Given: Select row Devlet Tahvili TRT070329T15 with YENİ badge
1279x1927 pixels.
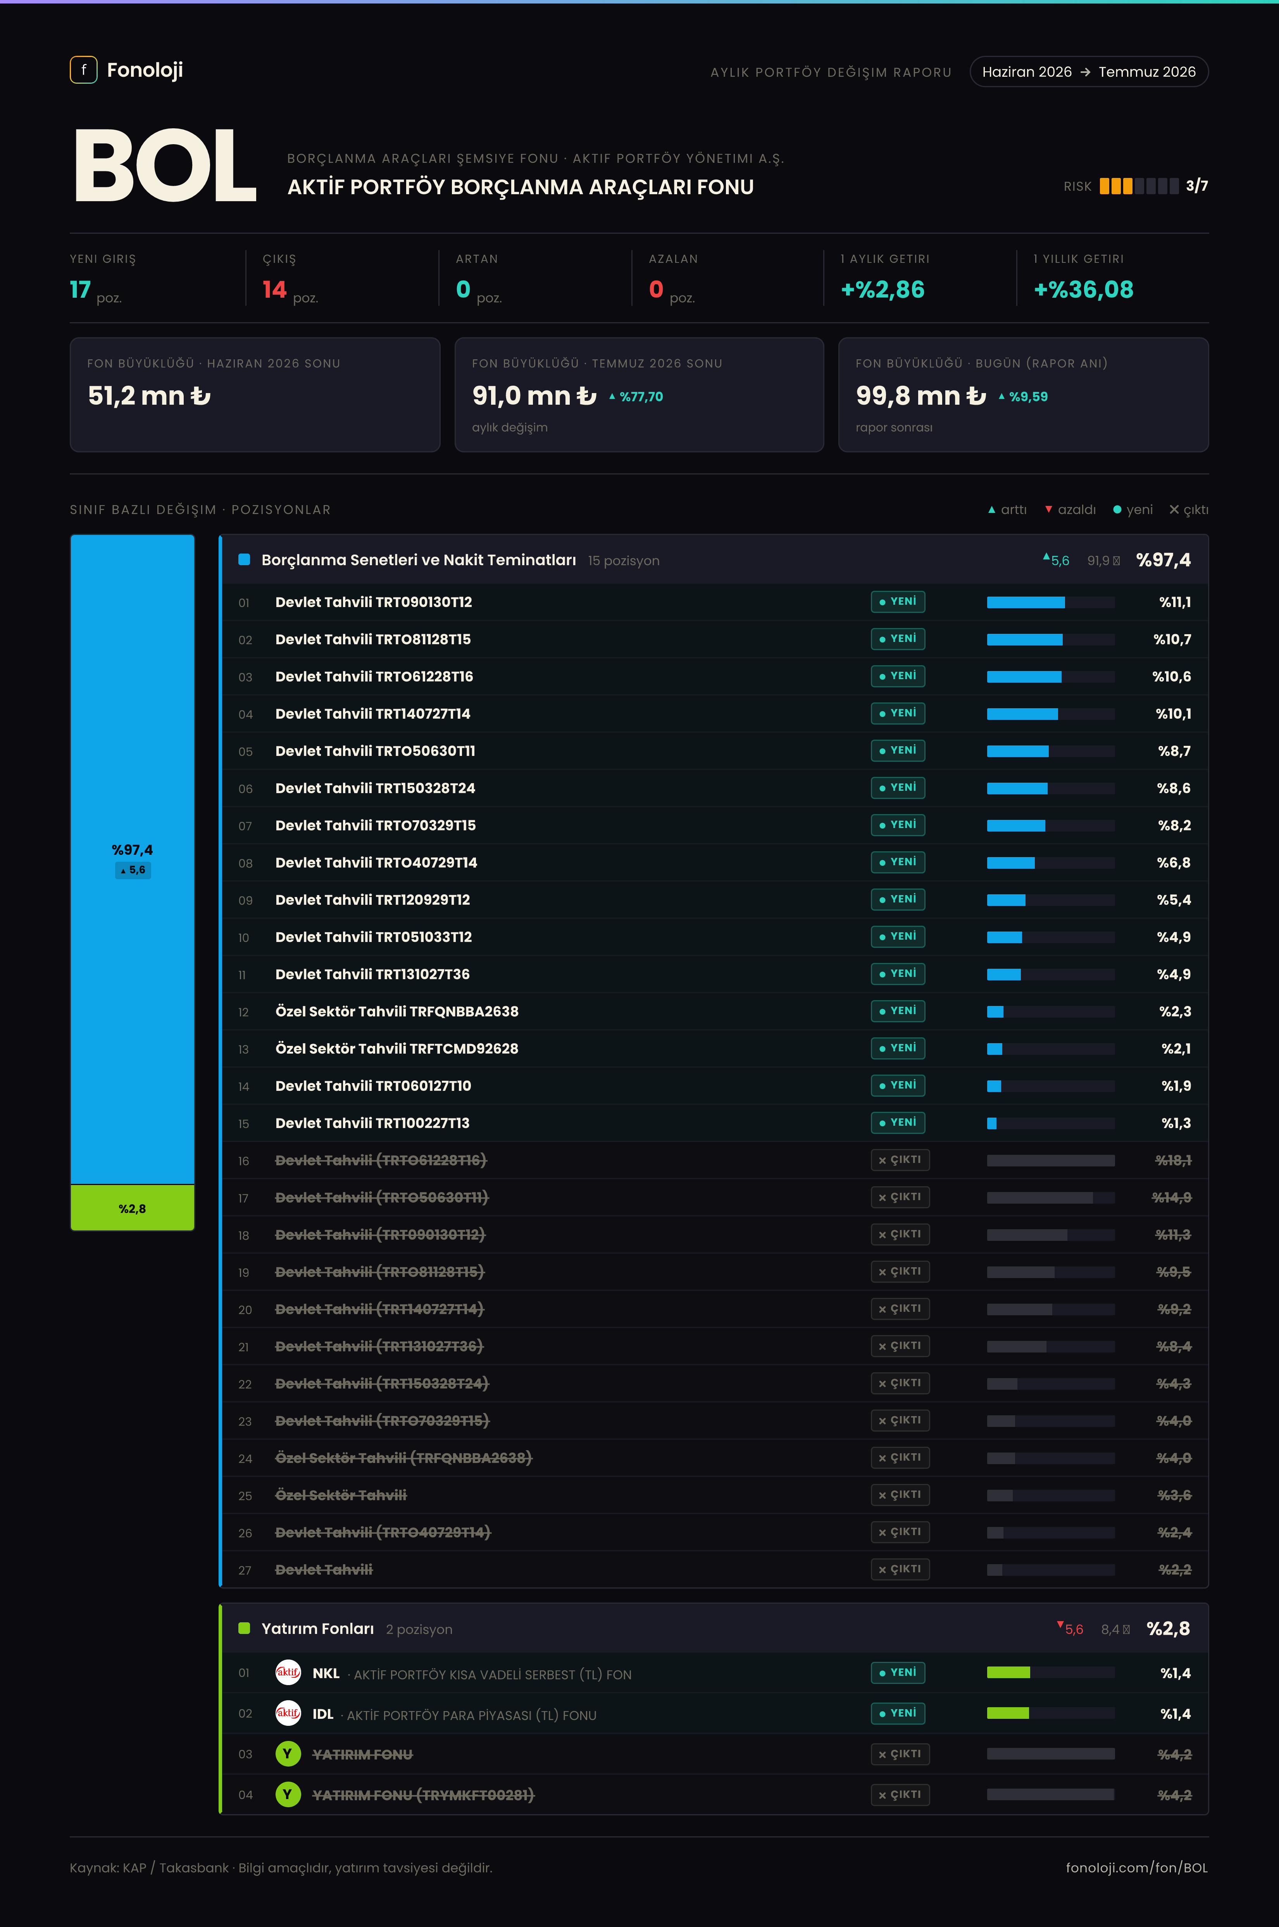Looking at the screenshot, I should pos(715,825).
